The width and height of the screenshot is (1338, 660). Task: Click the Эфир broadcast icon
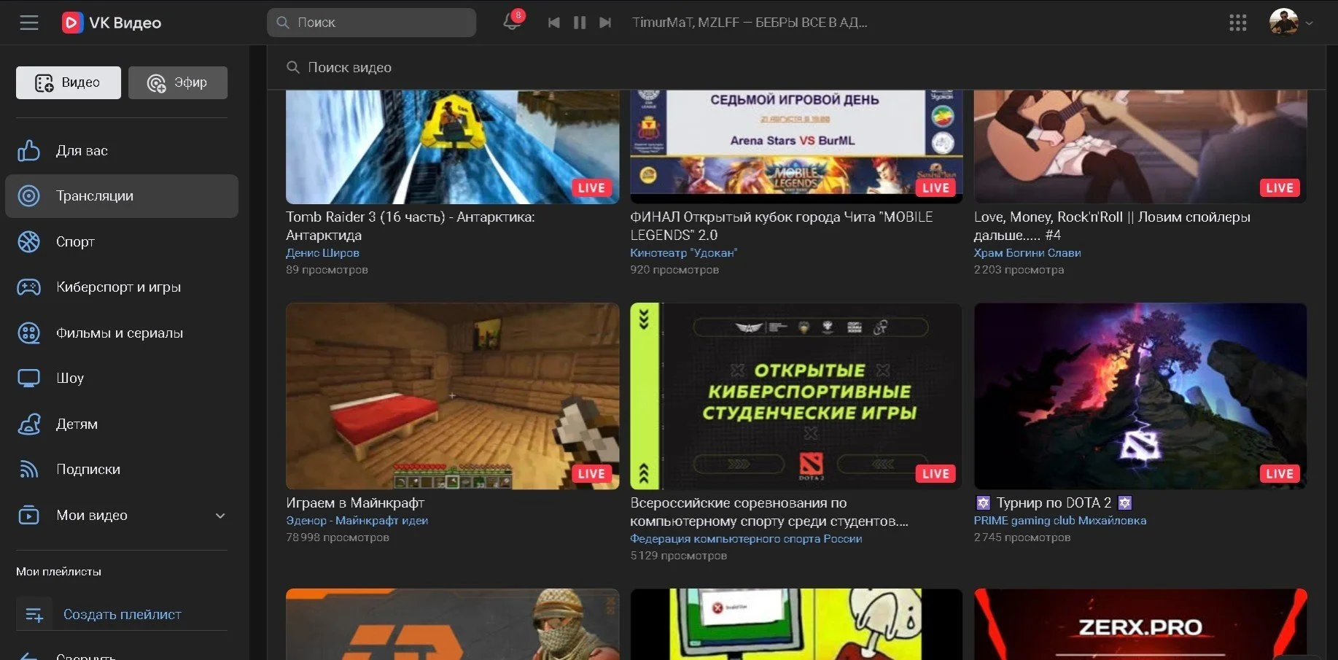[x=157, y=83]
